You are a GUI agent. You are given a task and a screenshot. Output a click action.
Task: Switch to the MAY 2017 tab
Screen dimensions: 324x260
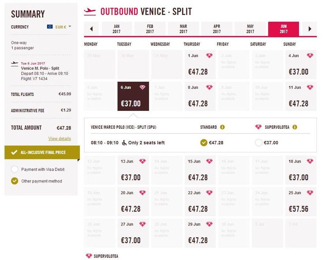(x=250, y=29)
